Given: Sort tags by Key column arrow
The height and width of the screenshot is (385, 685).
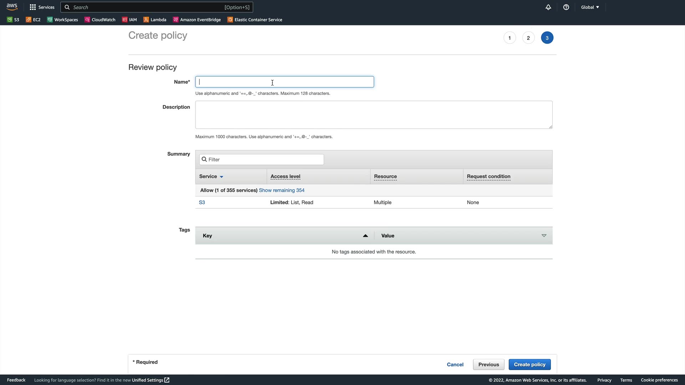Looking at the screenshot, I should 365,236.
